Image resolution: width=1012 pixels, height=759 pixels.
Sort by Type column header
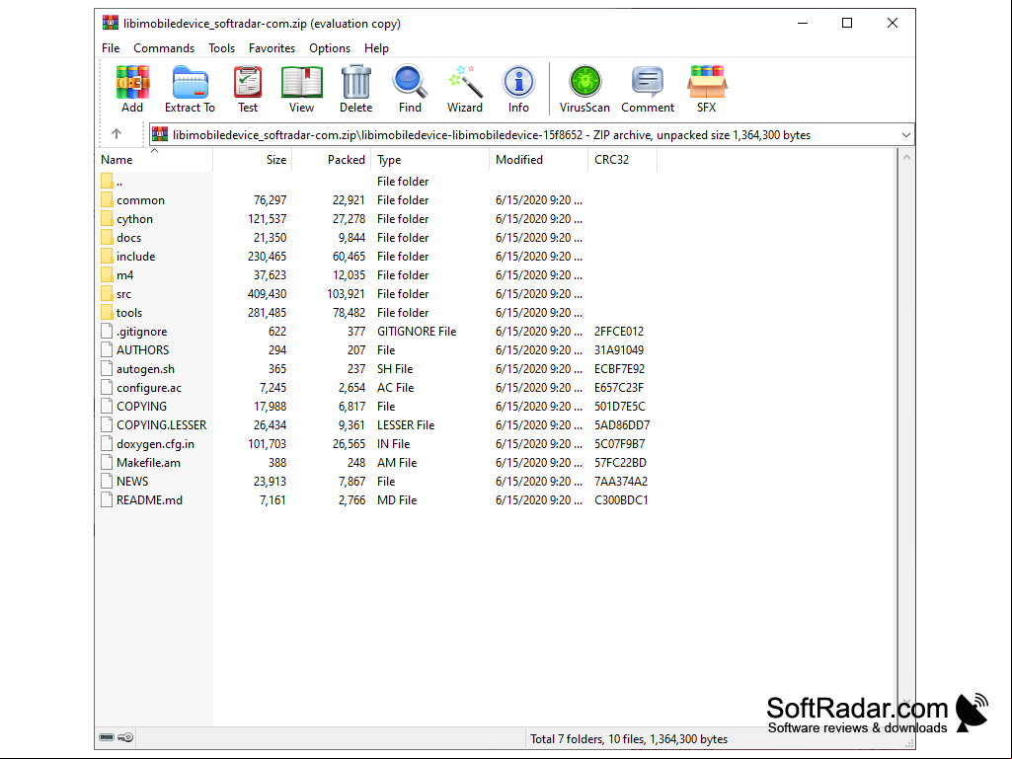coord(429,160)
